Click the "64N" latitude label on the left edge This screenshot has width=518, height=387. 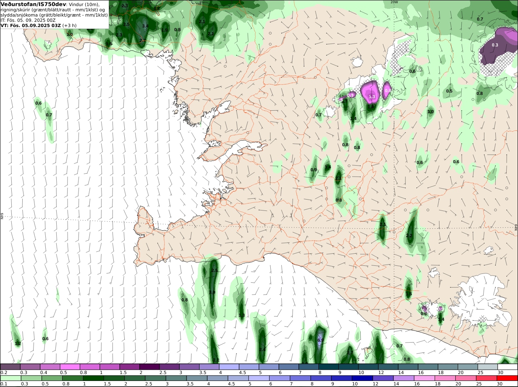coord(2,216)
